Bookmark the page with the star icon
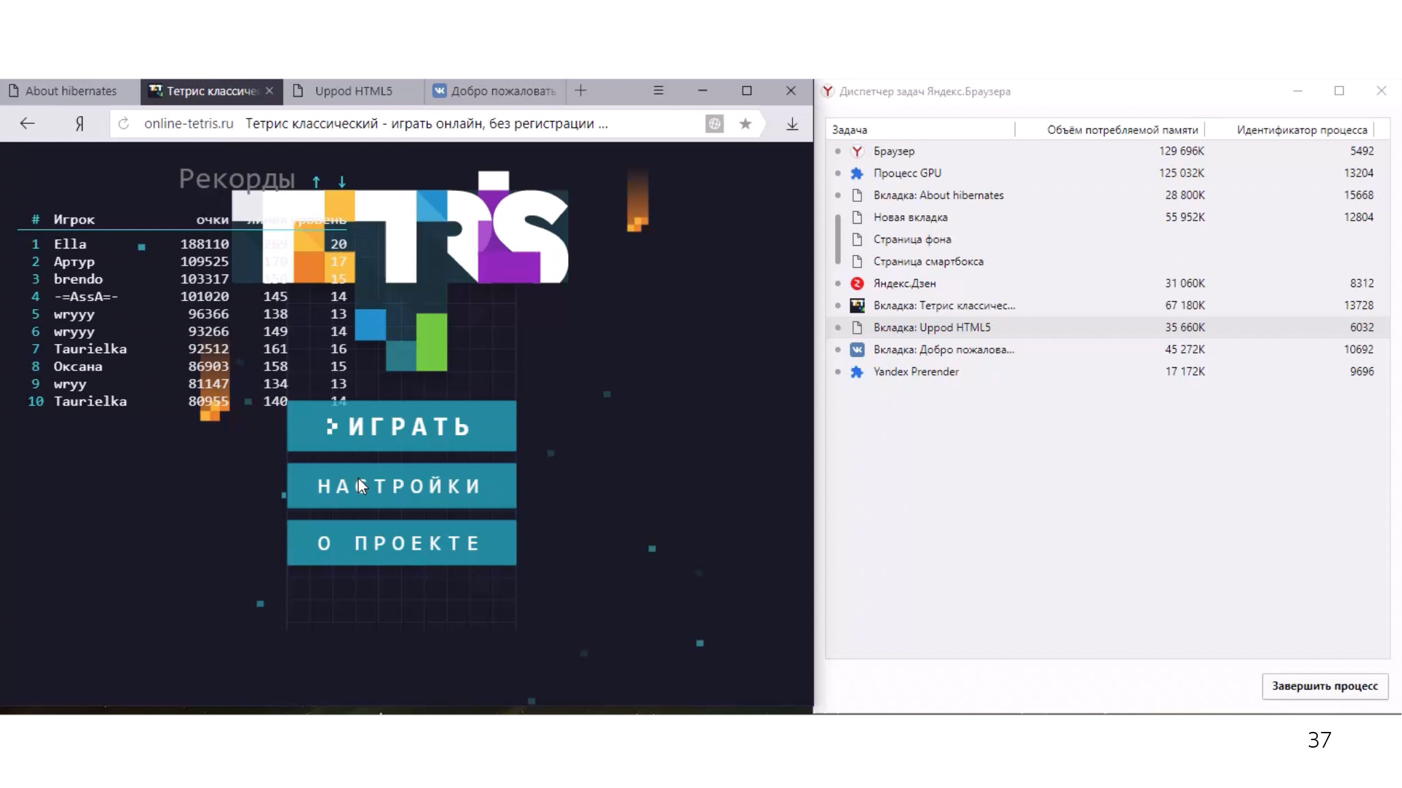The height and width of the screenshot is (788, 1402). [x=745, y=124]
